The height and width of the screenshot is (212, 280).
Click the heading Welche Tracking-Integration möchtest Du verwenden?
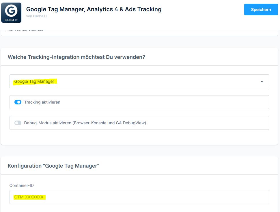[x=76, y=57]
